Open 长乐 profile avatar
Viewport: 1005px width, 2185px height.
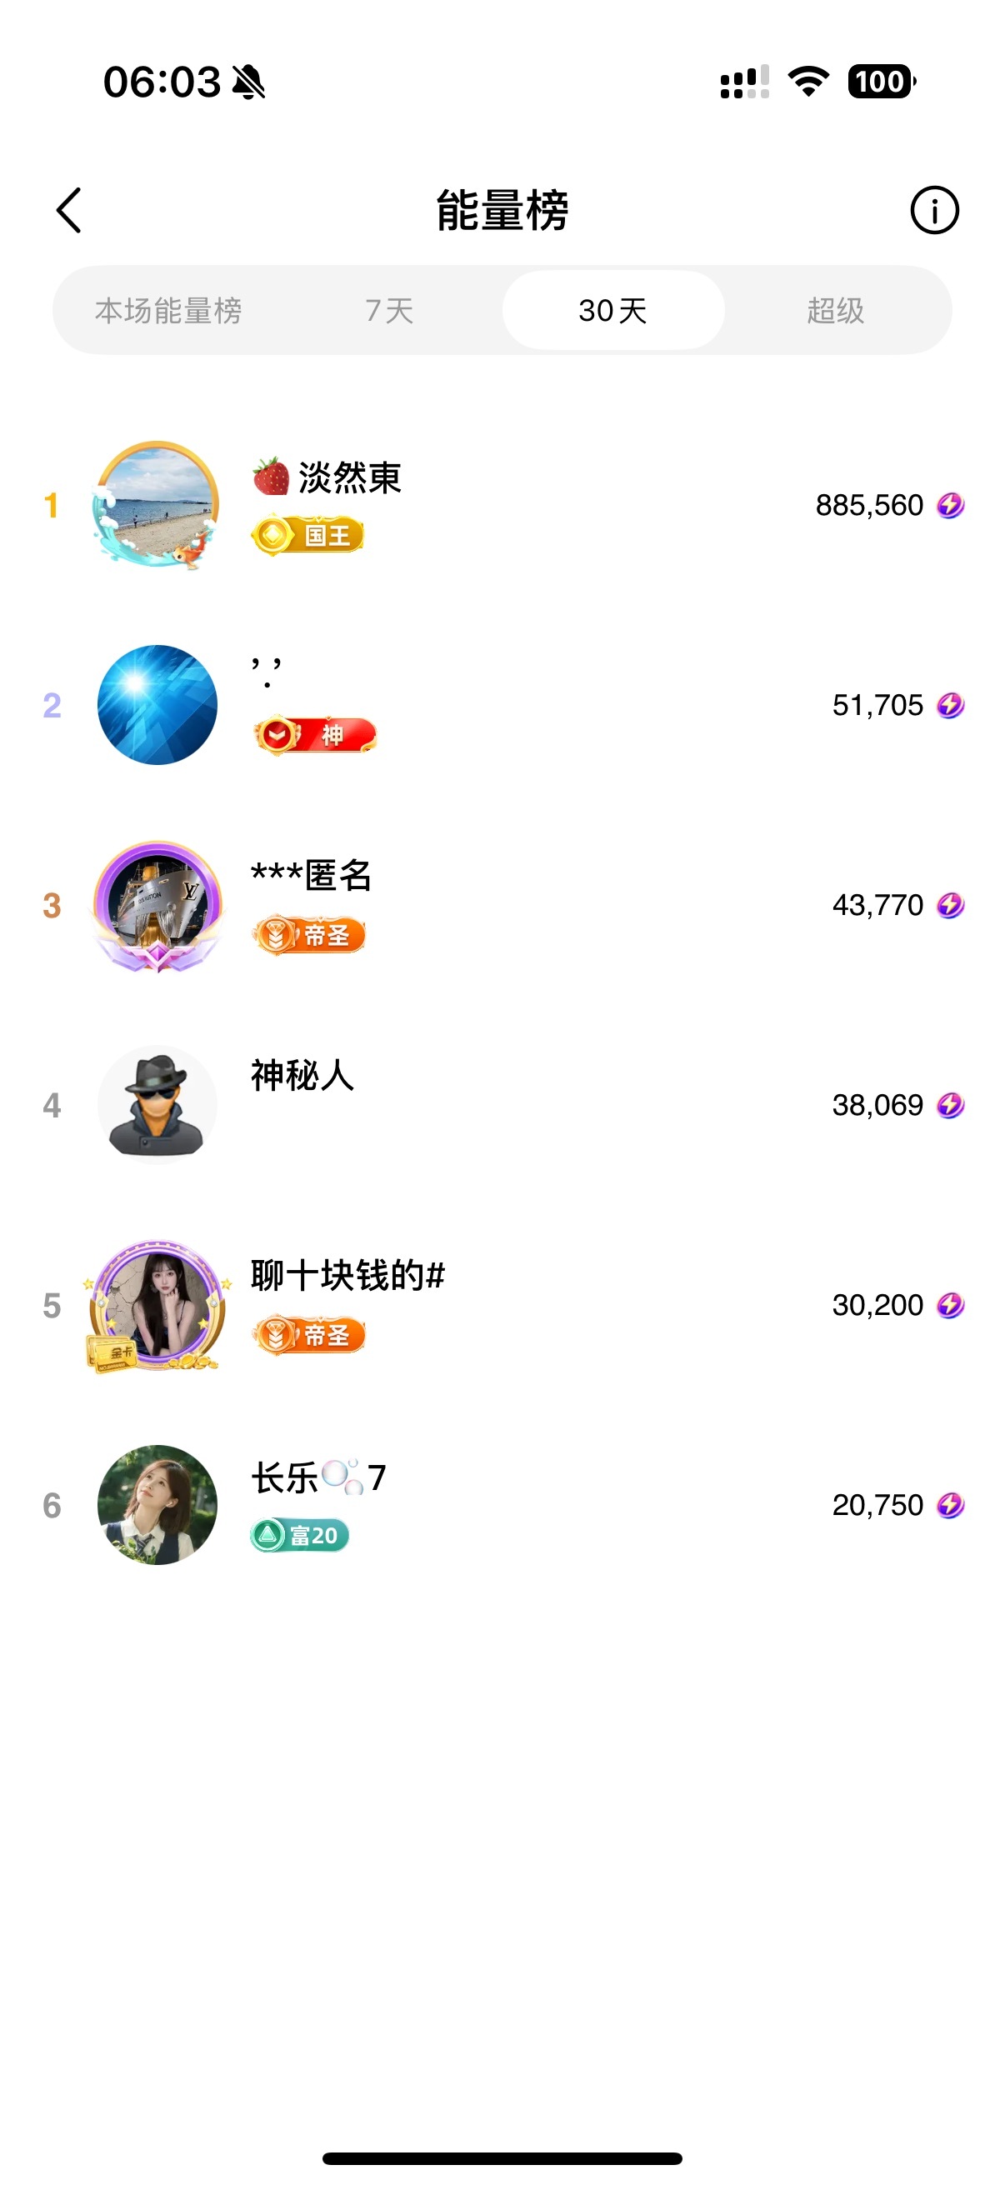tap(157, 1505)
